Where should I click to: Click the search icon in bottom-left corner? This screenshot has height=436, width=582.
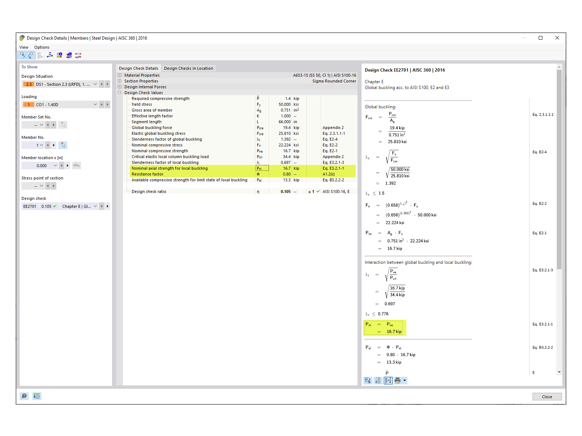pos(24,396)
